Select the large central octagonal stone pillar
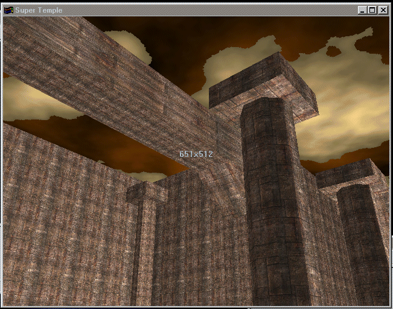 270,205
